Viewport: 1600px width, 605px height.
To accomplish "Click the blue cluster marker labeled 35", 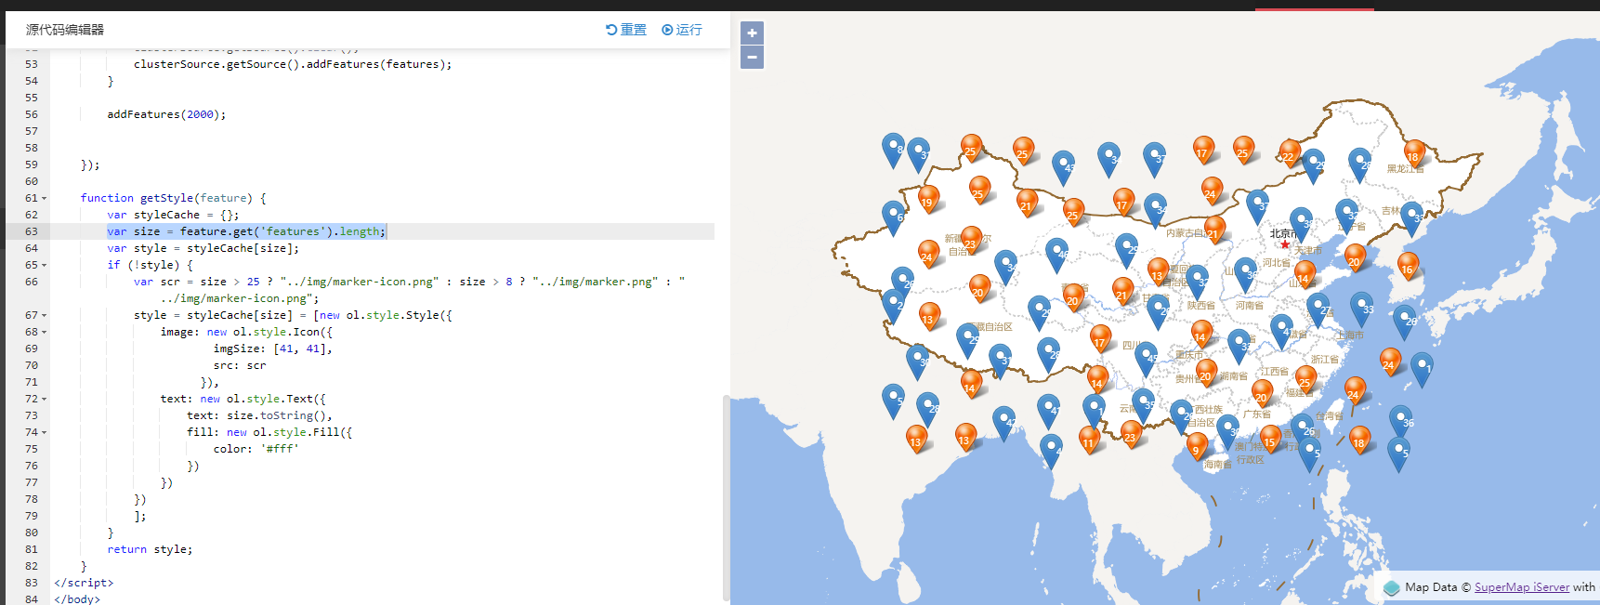I will click(1143, 406).
